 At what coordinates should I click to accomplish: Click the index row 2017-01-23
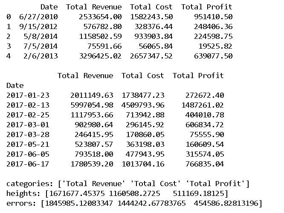point(28,95)
